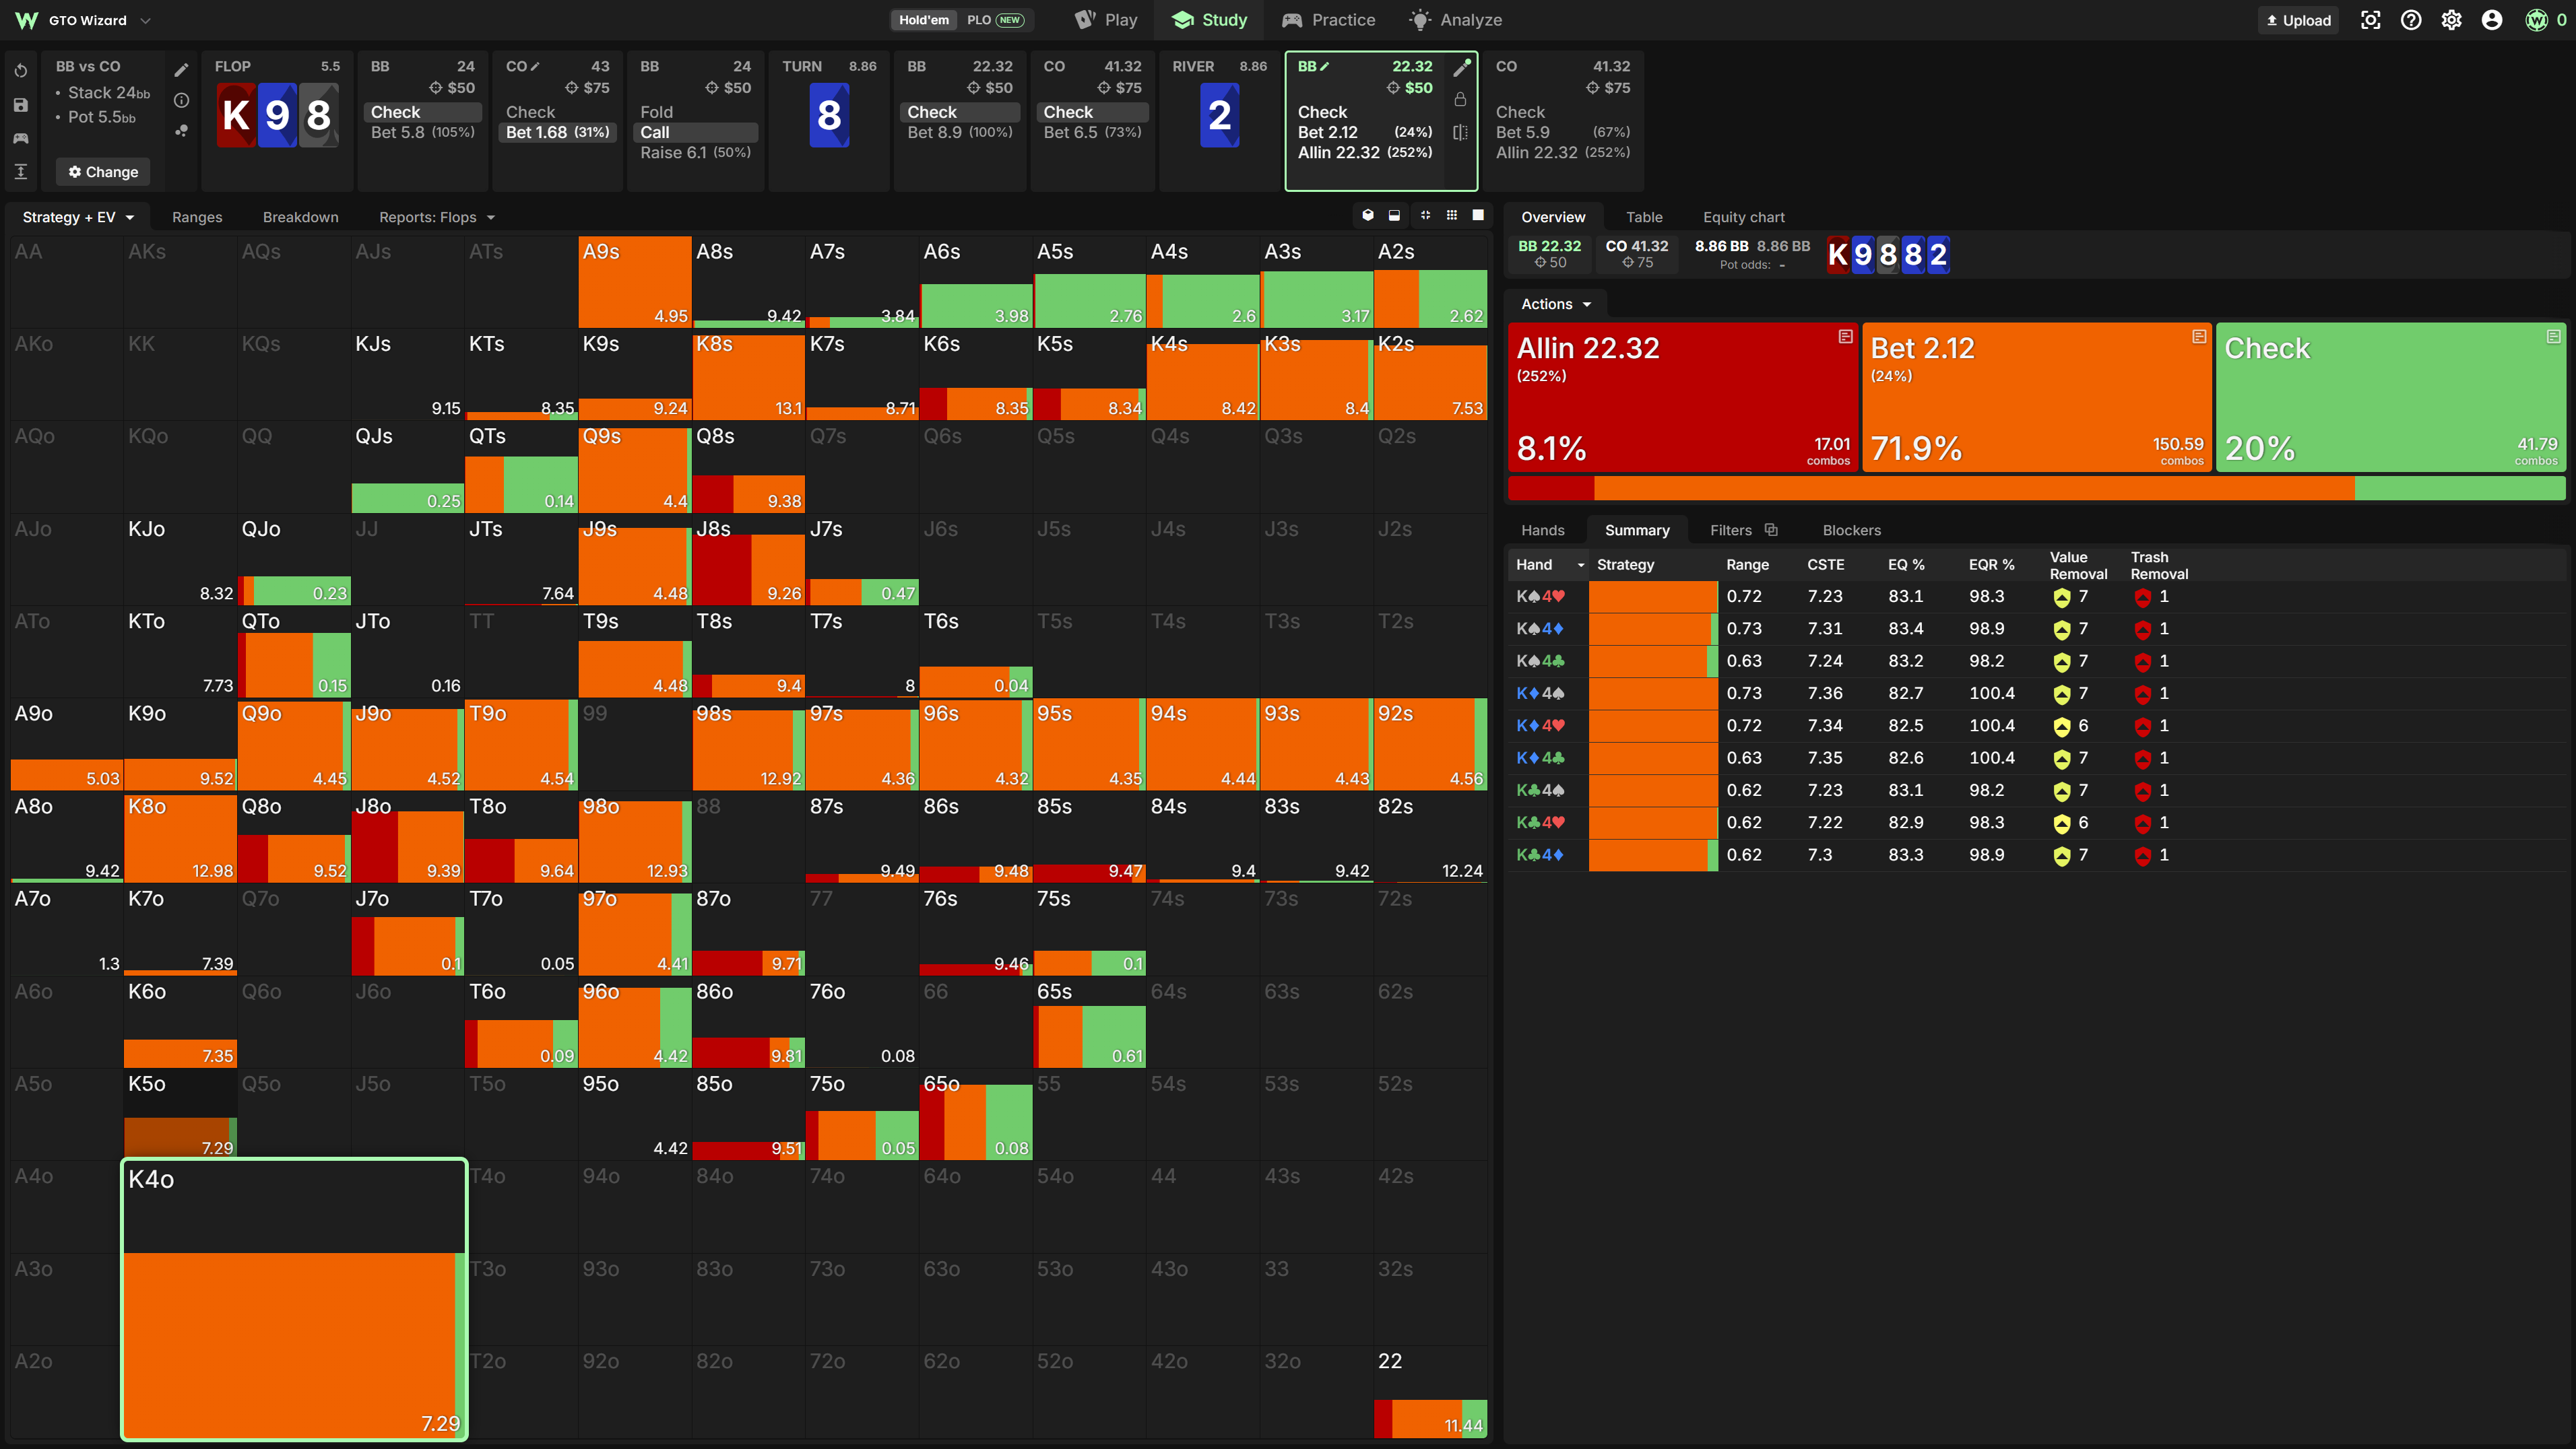Click the green Check action card
2576x1449 pixels.
2390,396
